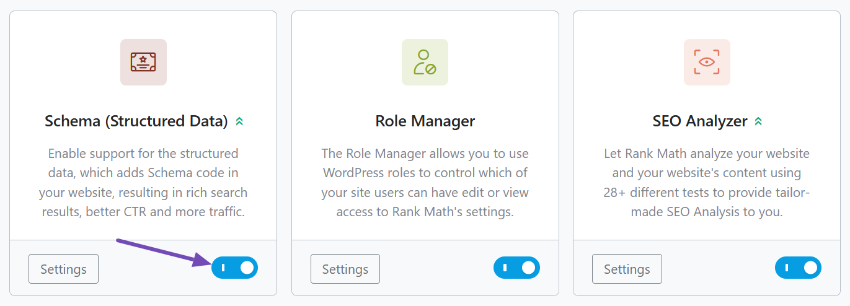Click the "SEO Analyzer" title text
Viewport: 850px width, 306px height.
click(700, 121)
